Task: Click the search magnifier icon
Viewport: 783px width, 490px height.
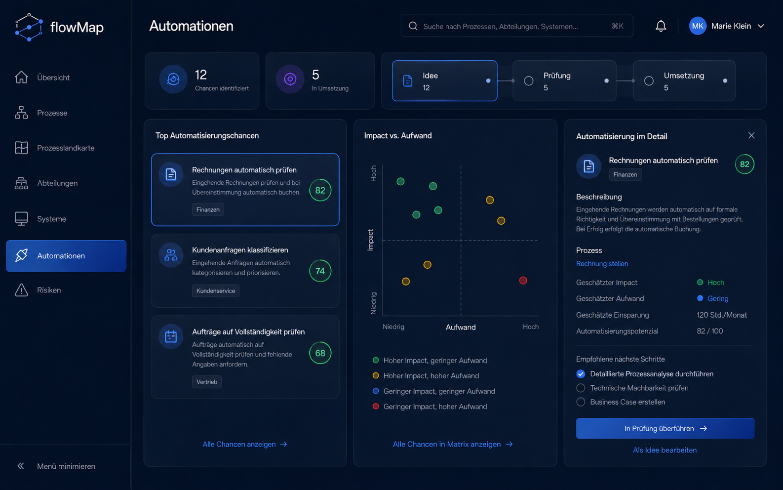Action: click(x=413, y=26)
